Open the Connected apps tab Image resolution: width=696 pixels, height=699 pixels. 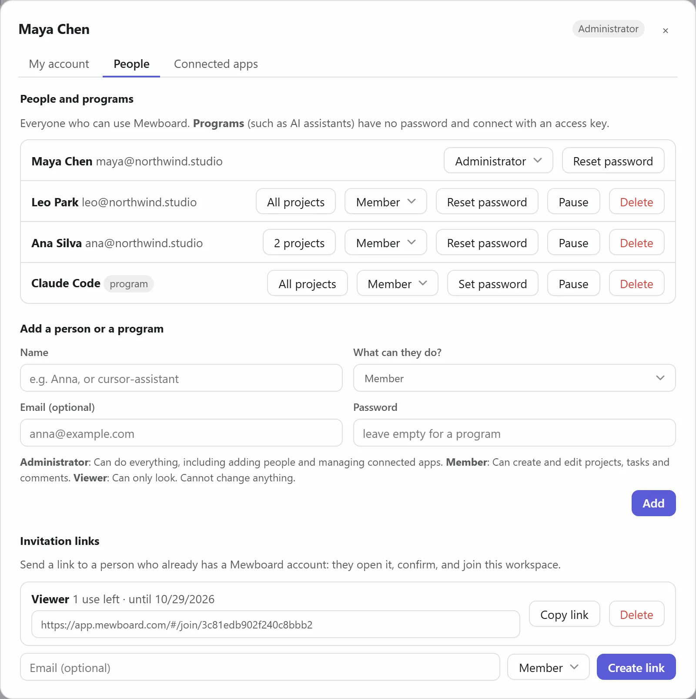[216, 64]
